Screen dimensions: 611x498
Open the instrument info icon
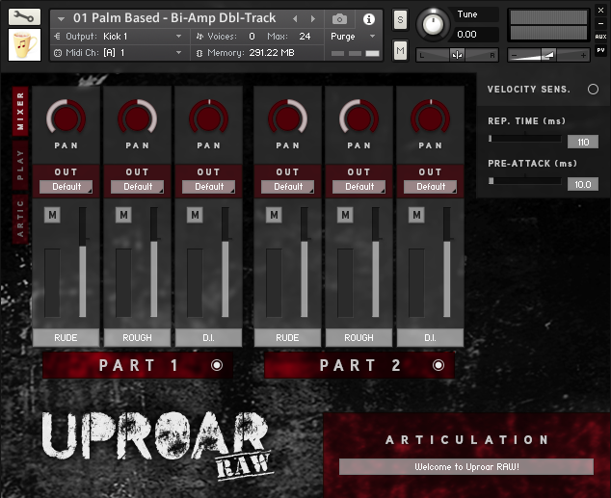[368, 18]
